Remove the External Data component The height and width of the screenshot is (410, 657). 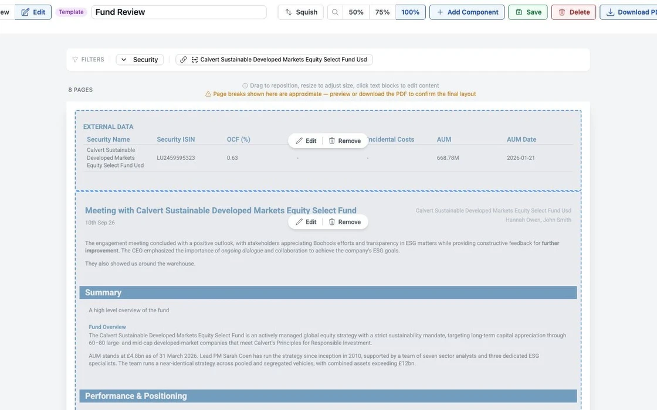pos(345,141)
